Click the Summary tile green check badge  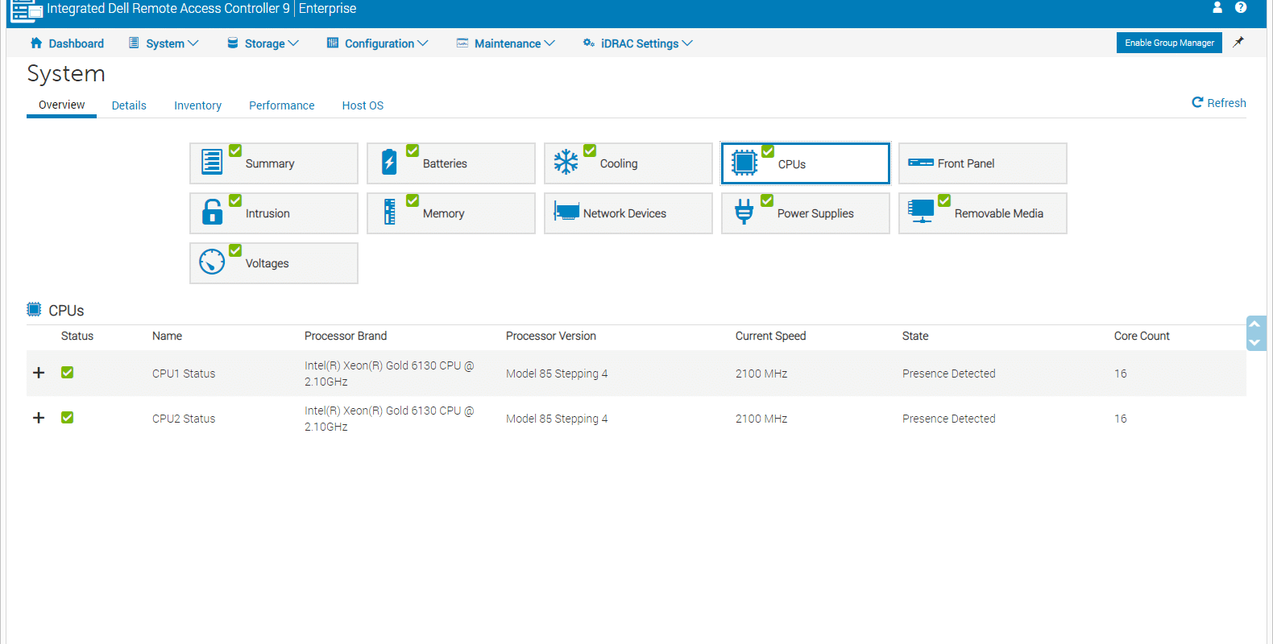[x=235, y=151]
